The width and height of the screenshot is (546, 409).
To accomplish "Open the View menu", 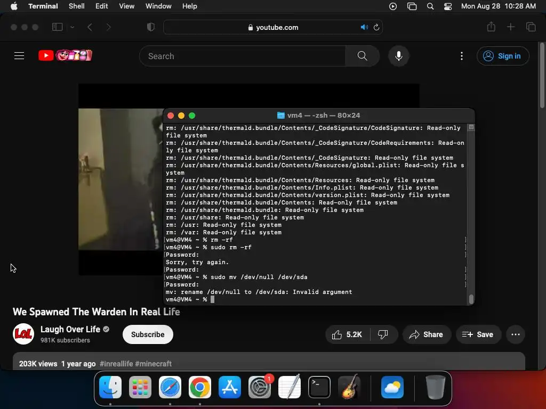I will click(127, 6).
